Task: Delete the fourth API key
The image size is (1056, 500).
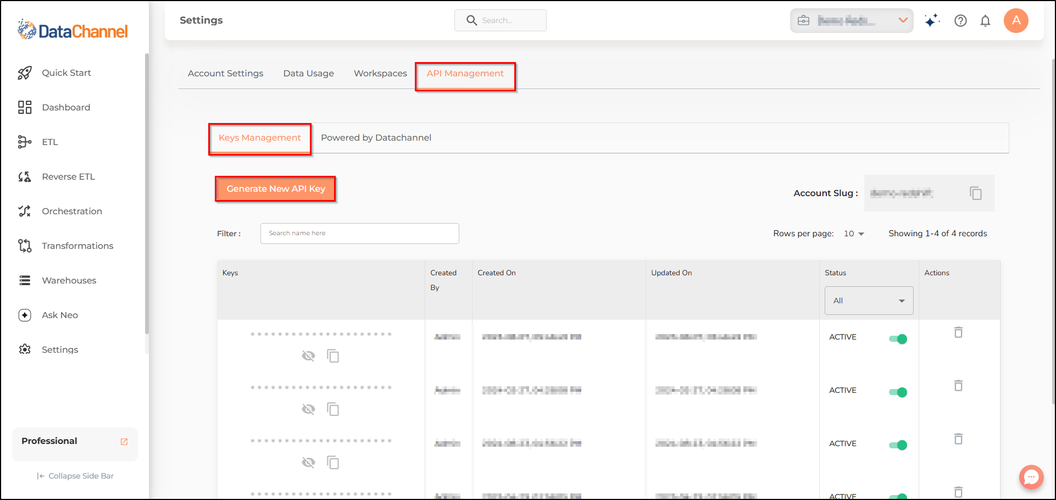Action: click(x=959, y=492)
